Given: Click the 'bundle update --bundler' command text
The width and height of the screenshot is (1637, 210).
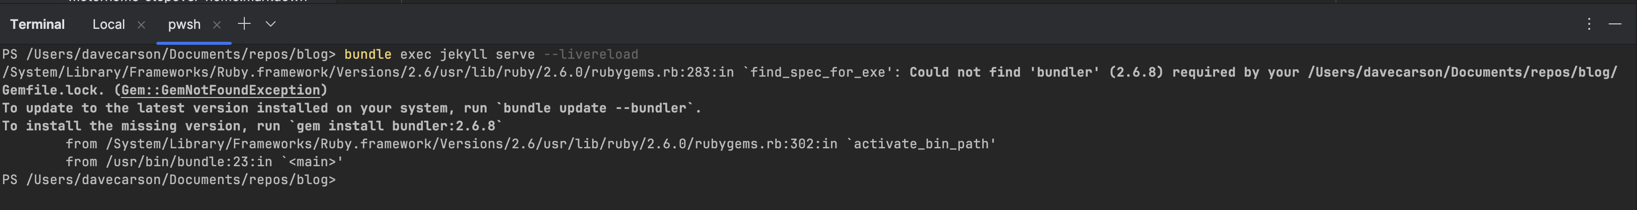Looking at the screenshot, I should [595, 108].
